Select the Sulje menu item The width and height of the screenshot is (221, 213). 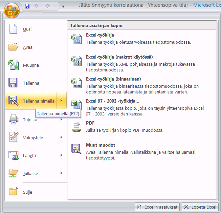(36, 192)
